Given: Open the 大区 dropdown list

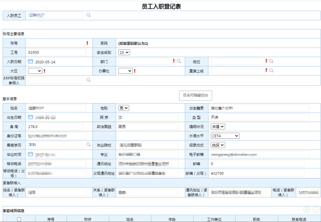Looking at the screenshot, I should click(x=35, y=71).
